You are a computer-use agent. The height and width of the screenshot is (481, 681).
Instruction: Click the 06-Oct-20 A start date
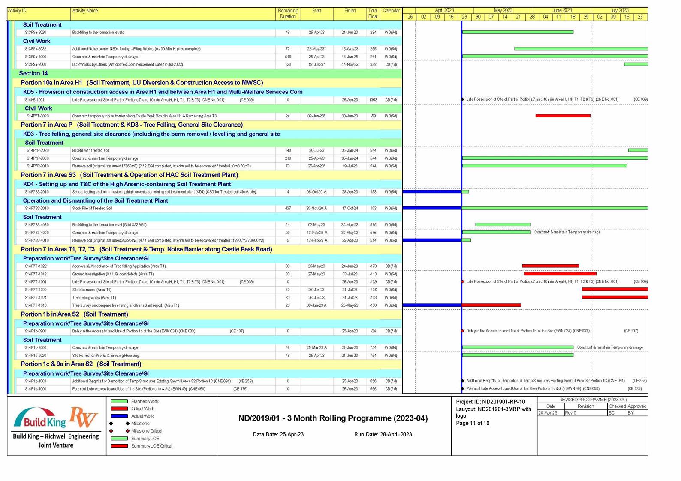[316, 192]
